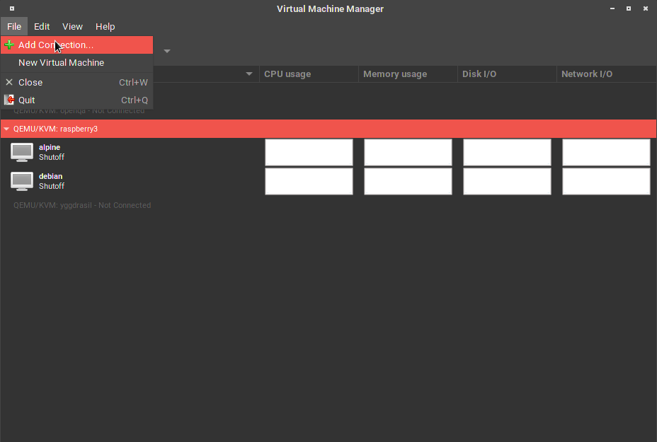657x442 pixels.
Task: Open the window menu icon in titlebar
Action: [x=12, y=8]
